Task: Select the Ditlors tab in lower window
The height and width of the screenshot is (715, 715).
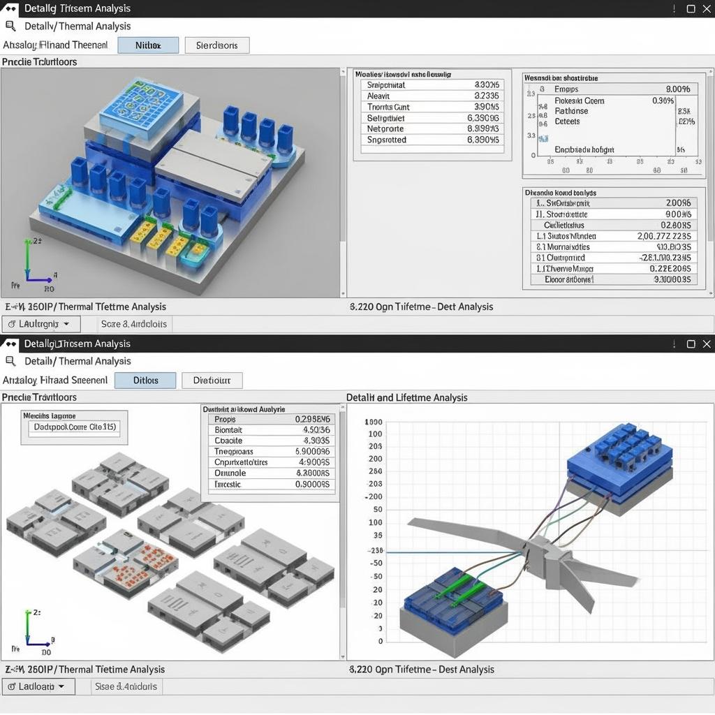Action: click(x=145, y=381)
